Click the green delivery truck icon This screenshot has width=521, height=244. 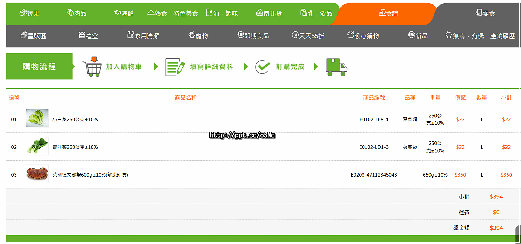[x=336, y=67]
